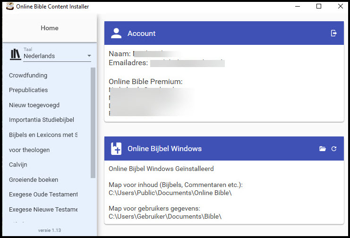This screenshot has height=238, width=350.
Task: Click Map voor gebruikers gegevens label
Action: pos(154,208)
